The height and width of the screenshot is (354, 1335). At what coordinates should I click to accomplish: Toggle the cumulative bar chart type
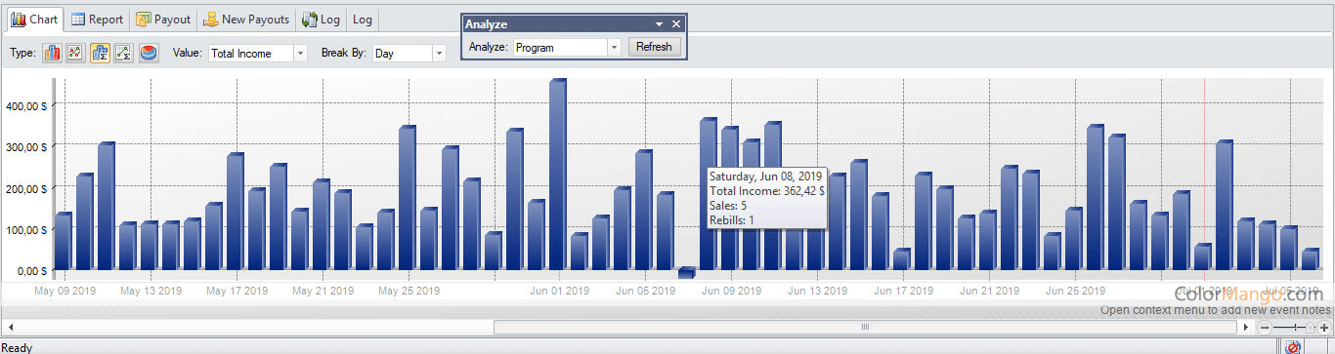[100, 53]
